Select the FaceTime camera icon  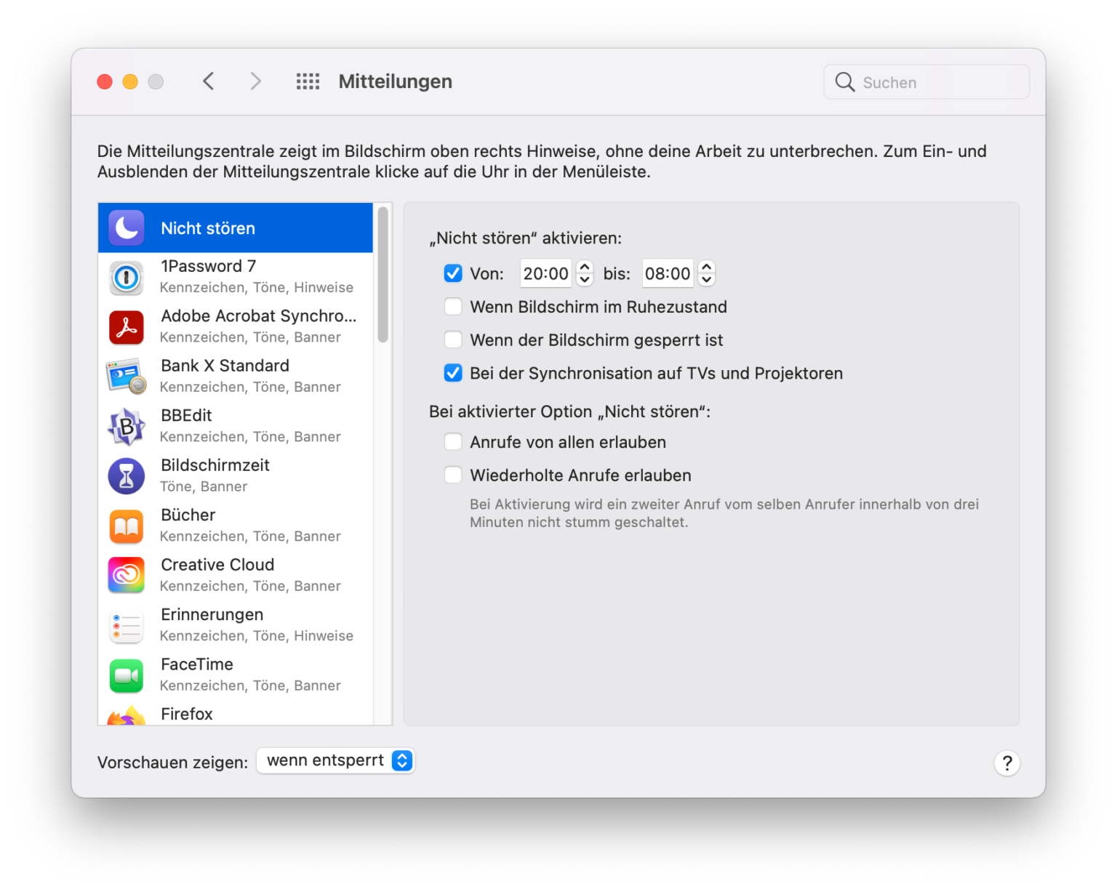126,675
